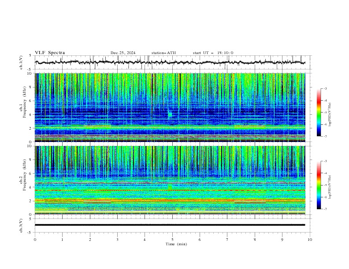The height and width of the screenshot is (269, 349).
Task: Click time axis tick label "0"
Action: click(x=35, y=240)
